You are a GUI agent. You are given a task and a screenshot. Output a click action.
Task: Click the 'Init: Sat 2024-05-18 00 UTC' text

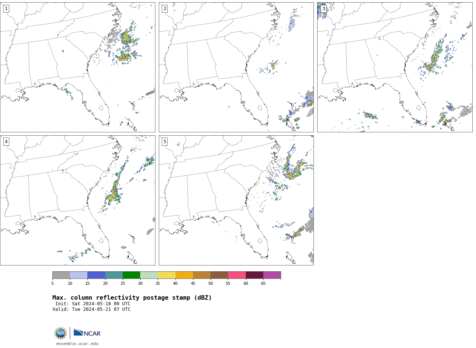[93, 304]
